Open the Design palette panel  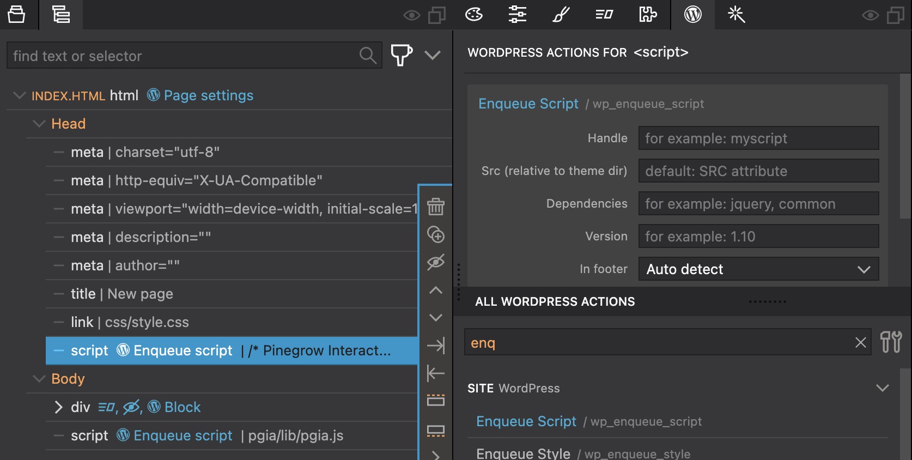click(474, 14)
